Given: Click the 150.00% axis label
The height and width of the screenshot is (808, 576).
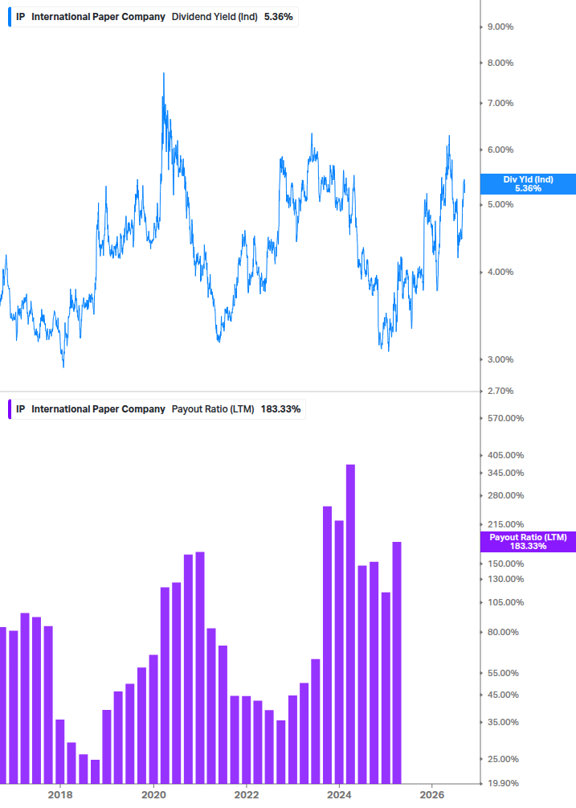Looking at the screenshot, I should [x=505, y=564].
